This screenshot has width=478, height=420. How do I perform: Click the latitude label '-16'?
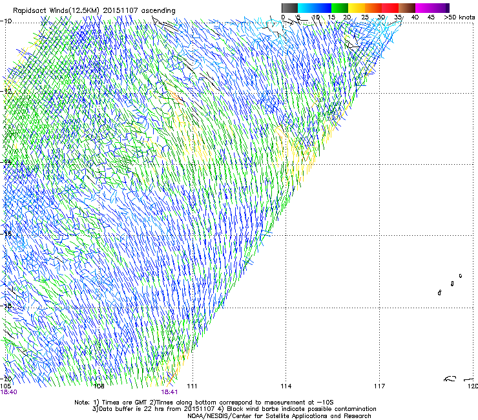pyautogui.click(x=6, y=234)
